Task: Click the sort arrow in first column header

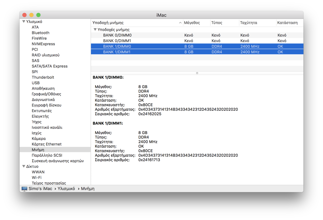Action: click(x=180, y=23)
